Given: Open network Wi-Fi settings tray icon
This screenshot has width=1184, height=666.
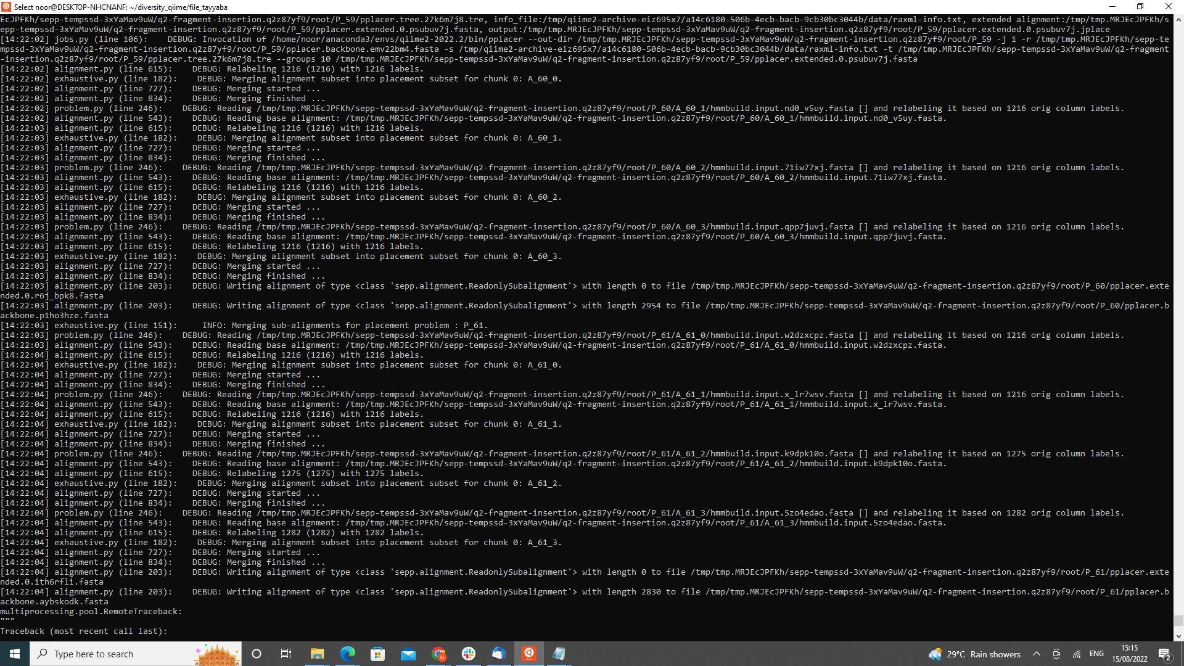Looking at the screenshot, I should [x=1077, y=654].
